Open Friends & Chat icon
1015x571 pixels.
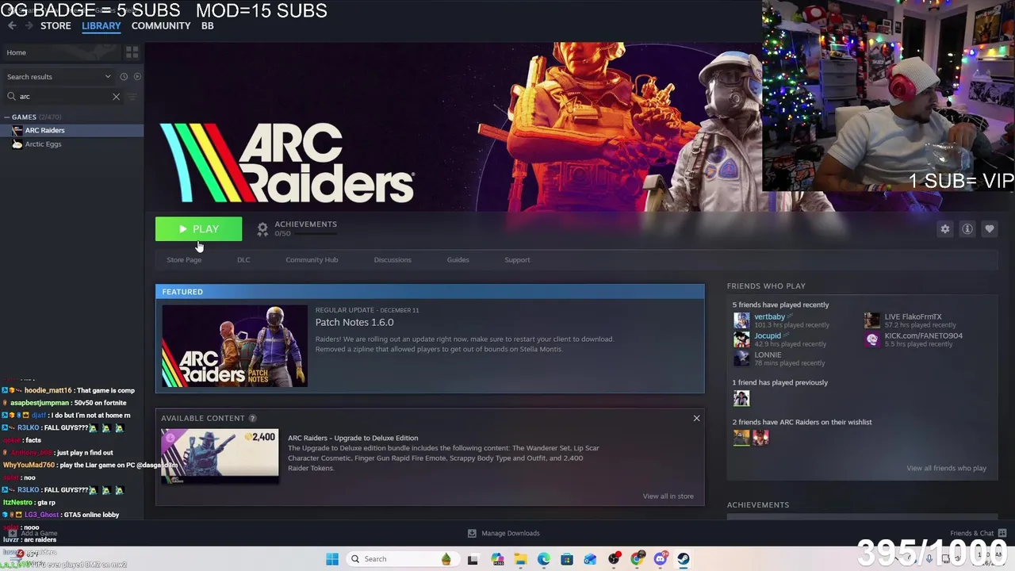1002,533
